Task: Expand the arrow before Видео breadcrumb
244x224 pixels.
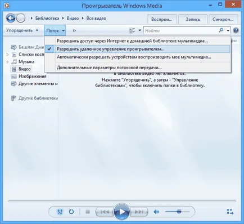Action: [63, 19]
